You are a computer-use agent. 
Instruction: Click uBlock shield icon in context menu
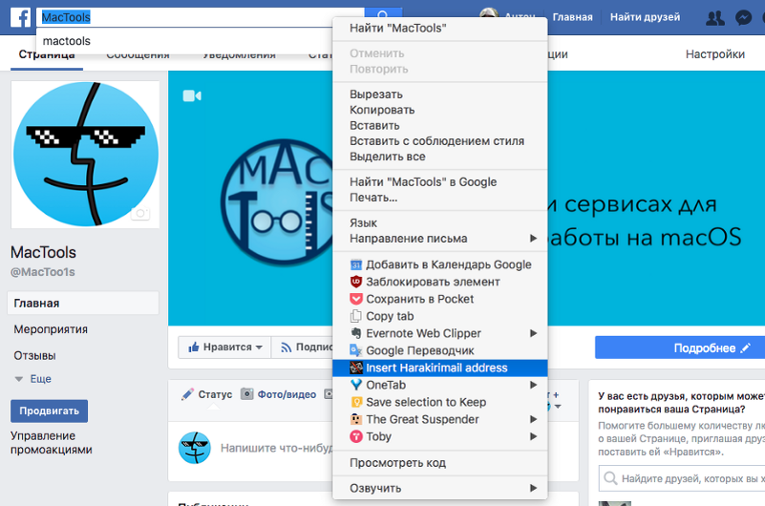356,282
